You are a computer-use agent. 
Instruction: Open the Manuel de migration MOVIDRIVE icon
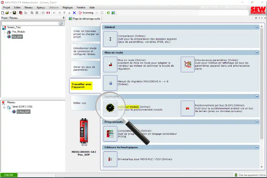tap(110, 83)
